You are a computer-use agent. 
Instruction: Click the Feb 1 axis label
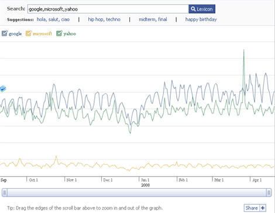tap(183, 180)
